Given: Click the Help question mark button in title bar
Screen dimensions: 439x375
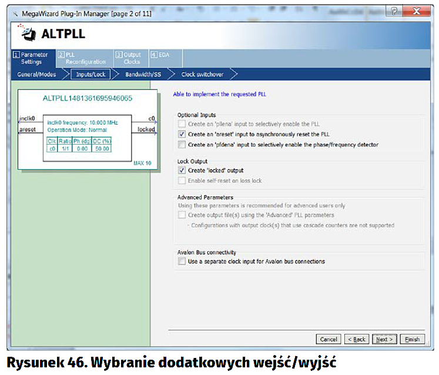Looking at the screenshot, I should (393, 11).
